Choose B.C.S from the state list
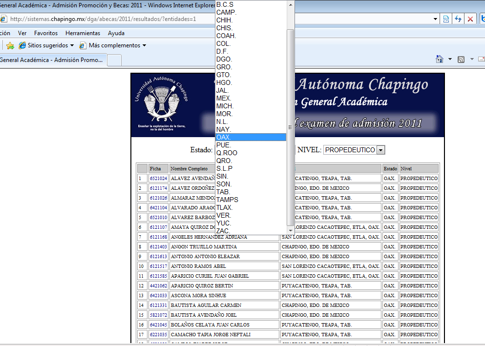Screen dimensions: 485x346 coord(251,4)
